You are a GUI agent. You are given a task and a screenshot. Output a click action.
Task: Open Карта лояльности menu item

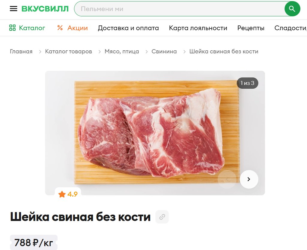[x=198, y=28]
